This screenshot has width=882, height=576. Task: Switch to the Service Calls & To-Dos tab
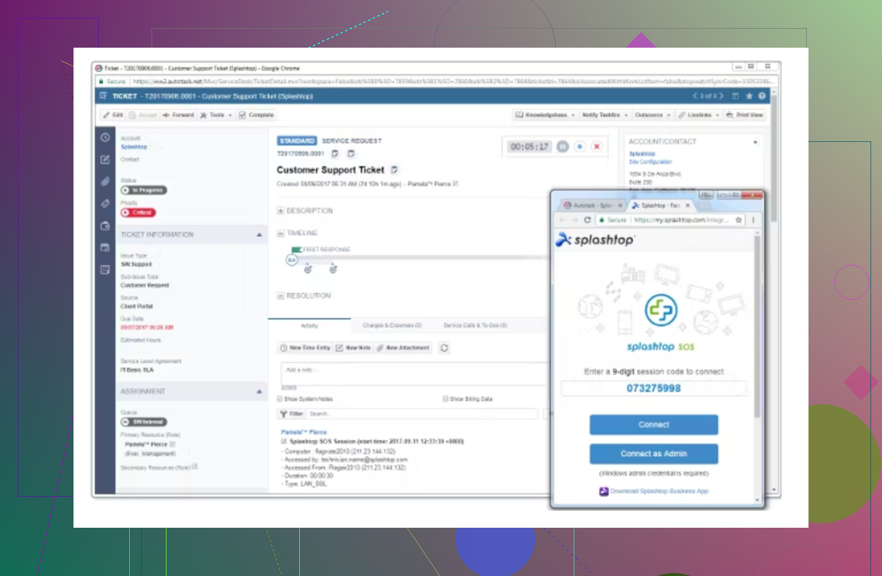(475, 326)
